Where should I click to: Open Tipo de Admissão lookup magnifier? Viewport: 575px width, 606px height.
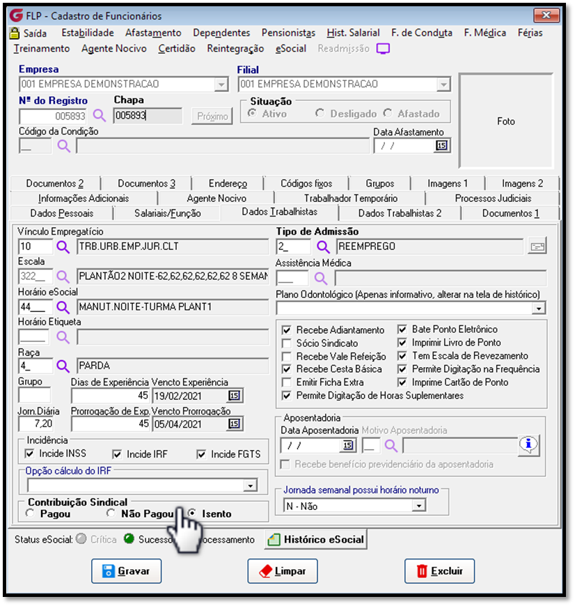(323, 246)
